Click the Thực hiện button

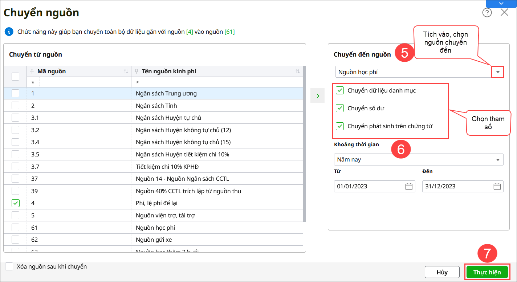(487, 272)
